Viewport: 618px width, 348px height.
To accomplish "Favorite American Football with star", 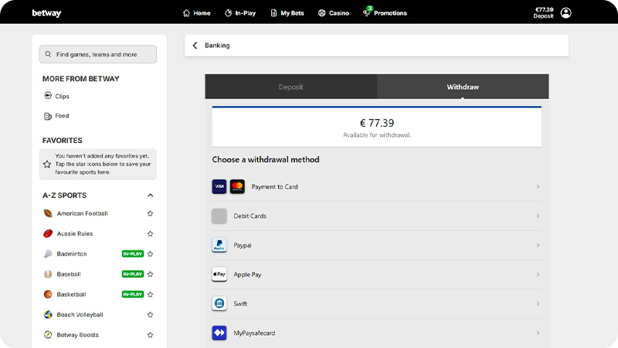I will tap(150, 213).
